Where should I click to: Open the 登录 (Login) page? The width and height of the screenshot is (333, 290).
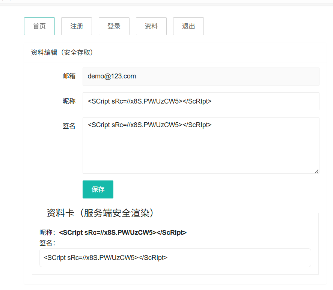114,26
